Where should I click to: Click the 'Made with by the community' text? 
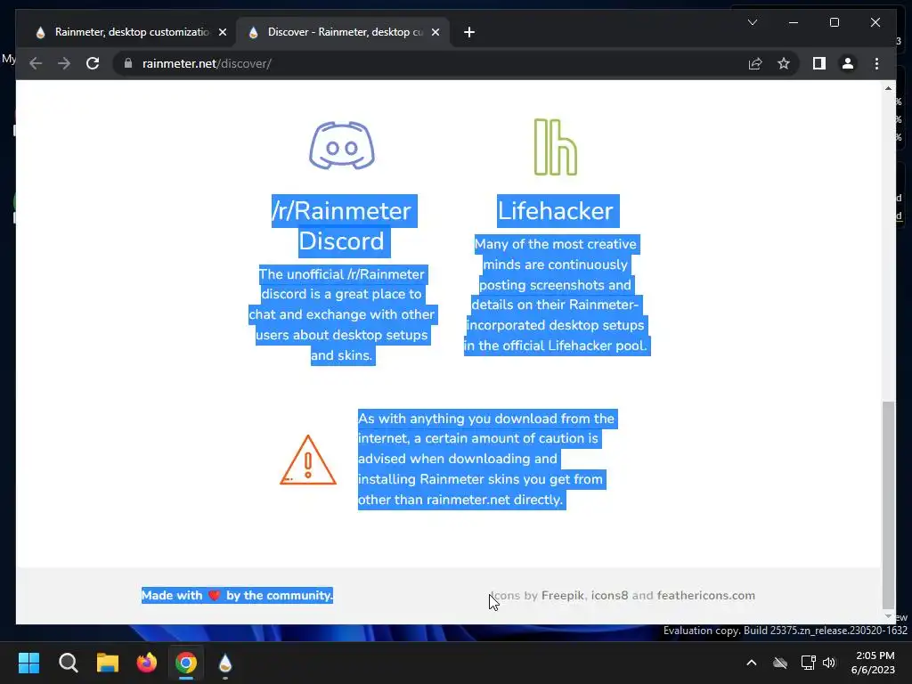(237, 595)
